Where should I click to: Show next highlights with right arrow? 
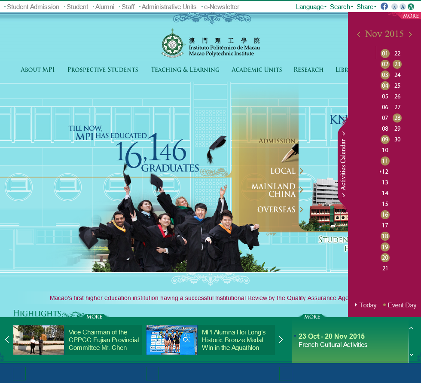(281, 340)
